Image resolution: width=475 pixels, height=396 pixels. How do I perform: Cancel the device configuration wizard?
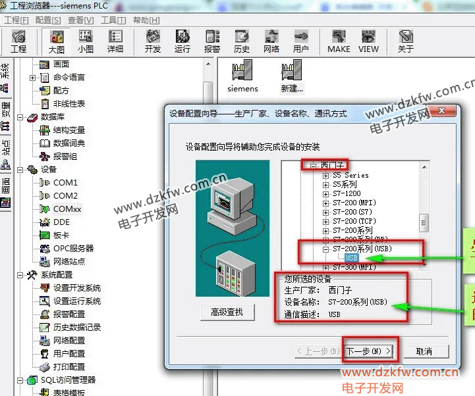point(424,351)
